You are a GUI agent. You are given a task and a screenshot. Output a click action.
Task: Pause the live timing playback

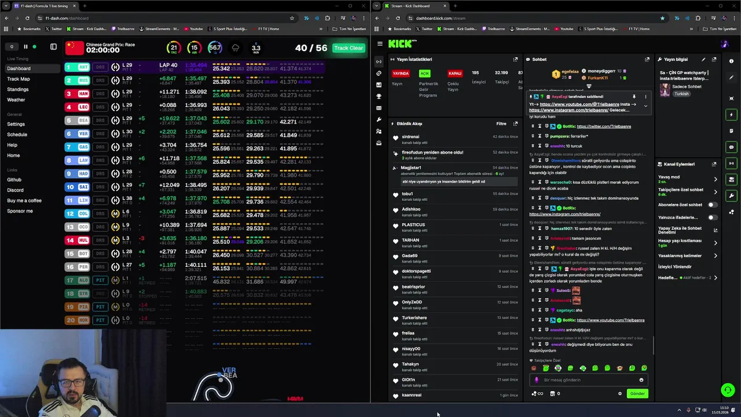pos(25,47)
